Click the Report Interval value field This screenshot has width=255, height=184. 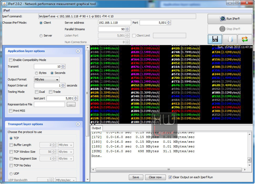[x=48, y=85]
